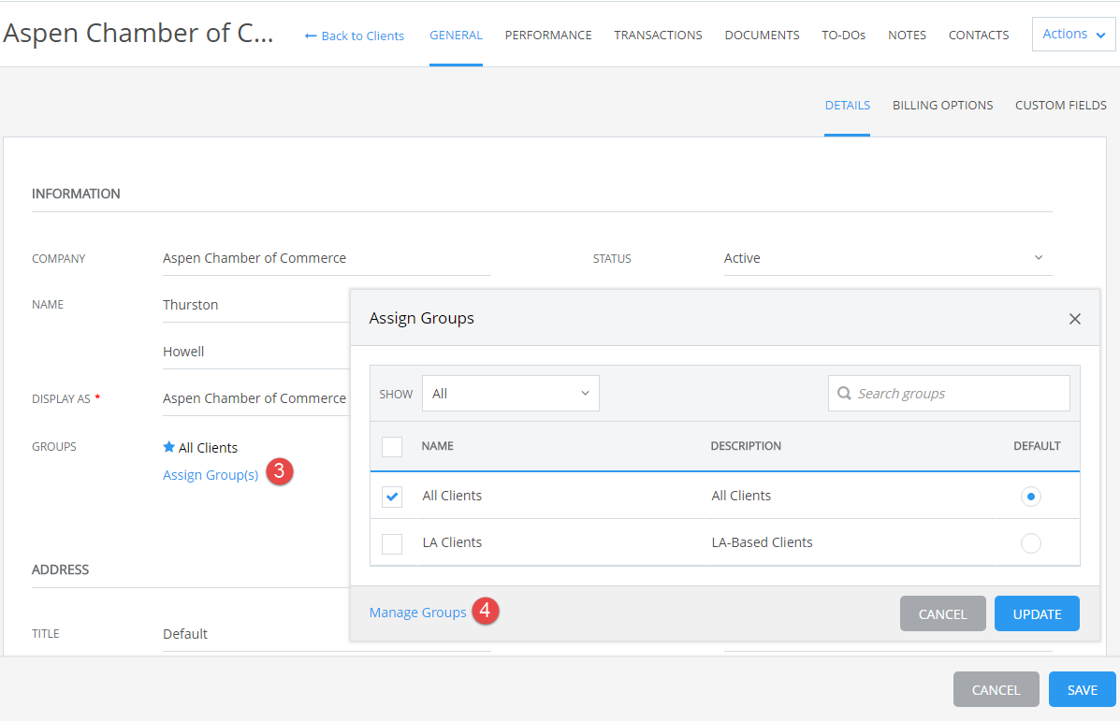Switch to the TRANSACTIONS tab
Image resolution: width=1120 pixels, height=721 pixels.
coord(658,35)
